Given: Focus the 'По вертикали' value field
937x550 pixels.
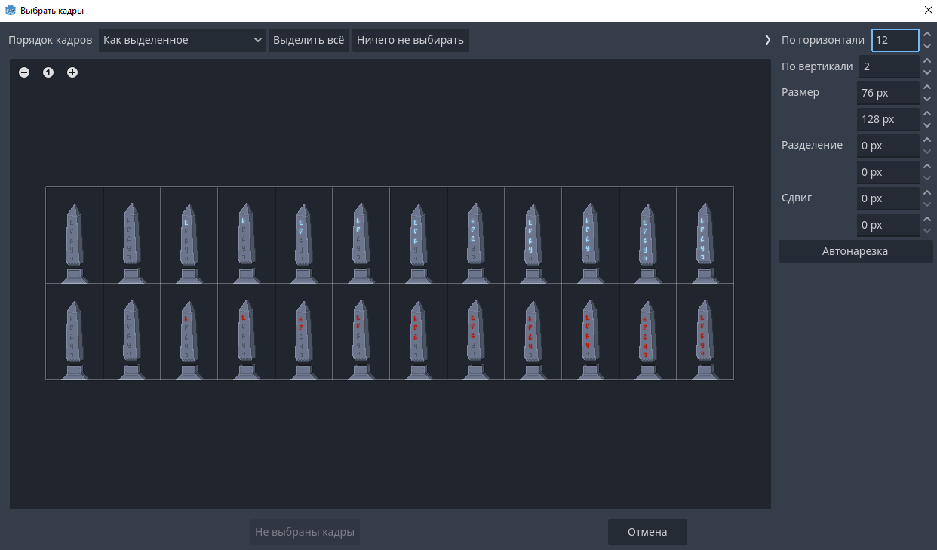Looking at the screenshot, I should coord(889,66).
